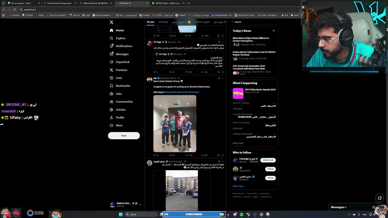Repost Raz's post showing 113 reposts

coord(171,155)
